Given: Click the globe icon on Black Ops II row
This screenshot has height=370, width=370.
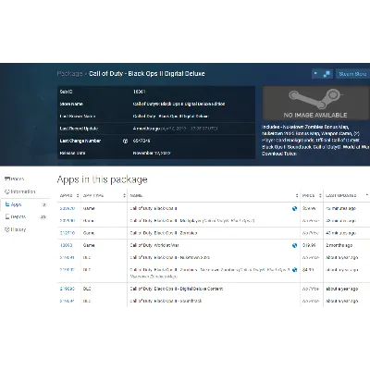Looking at the screenshot, I should click(x=294, y=208).
